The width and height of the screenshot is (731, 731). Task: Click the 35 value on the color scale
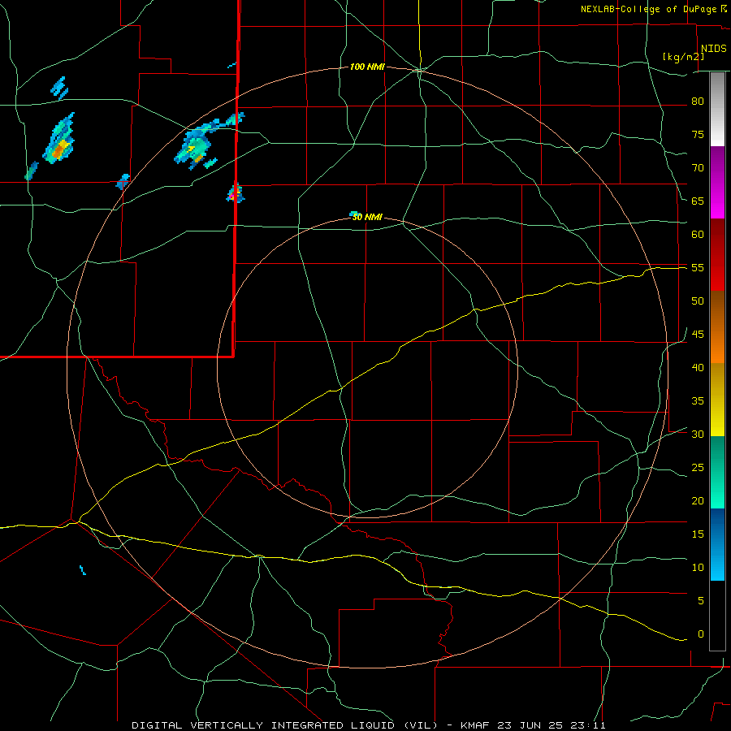point(698,401)
